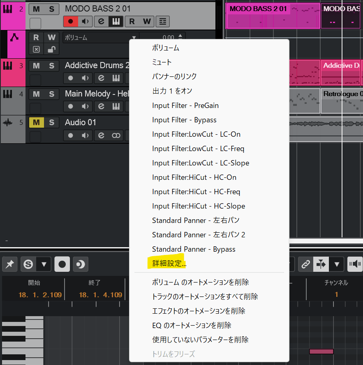Choose トラックのオートメーションをすべて削除
This screenshot has height=365, width=363.
click(209, 296)
